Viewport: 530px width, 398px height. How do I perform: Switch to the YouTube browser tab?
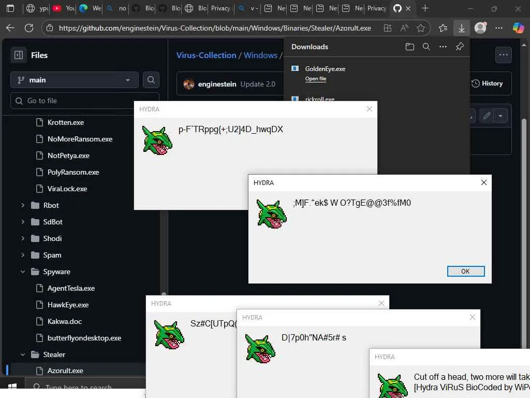[64, 8]
